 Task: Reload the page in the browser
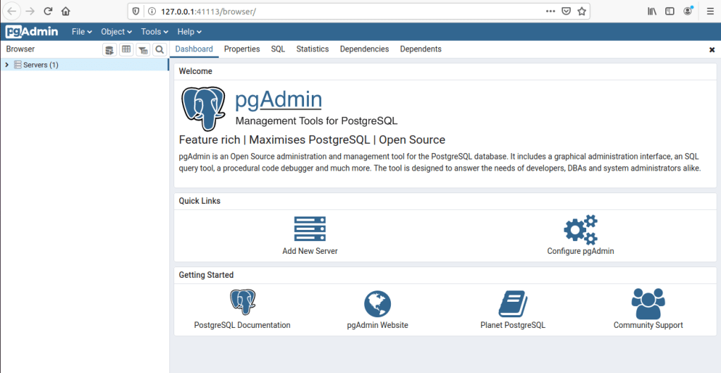[x=48, y=11]
